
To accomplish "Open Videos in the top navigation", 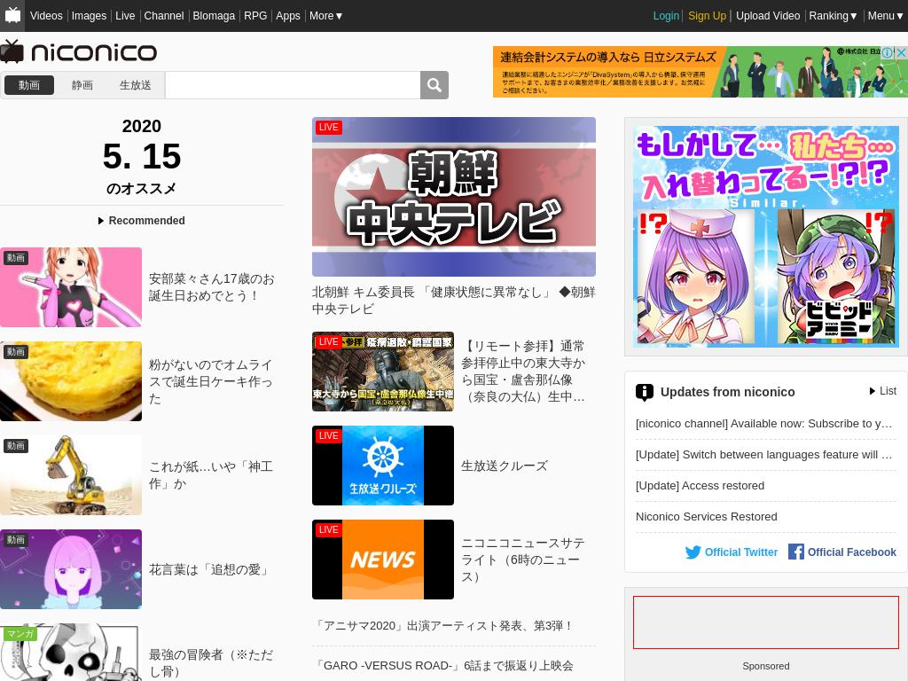I will [46, 16].
